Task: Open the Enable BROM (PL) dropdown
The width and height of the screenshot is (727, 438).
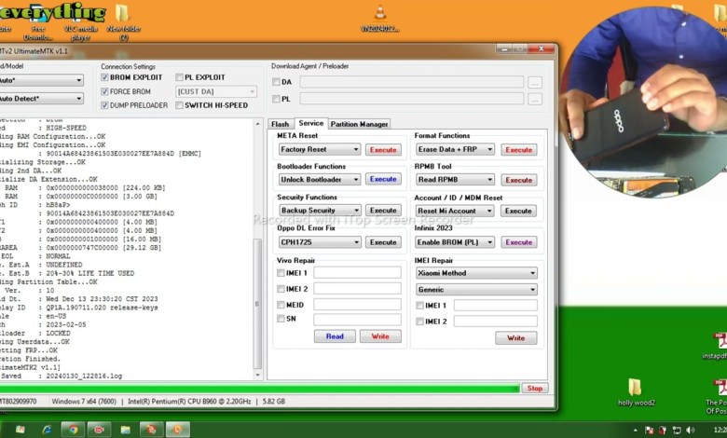Action: point(455,242)
